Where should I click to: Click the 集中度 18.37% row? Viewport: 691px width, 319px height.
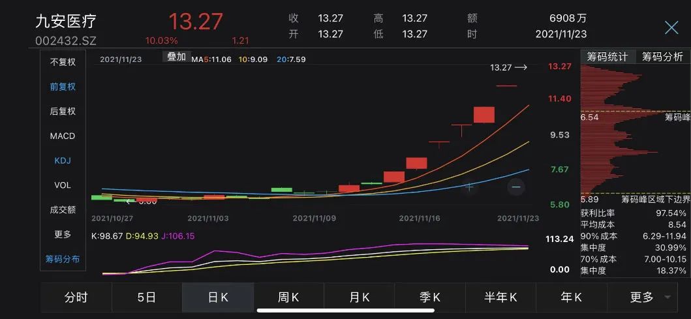pyautogui.click(x=634, y=271)
